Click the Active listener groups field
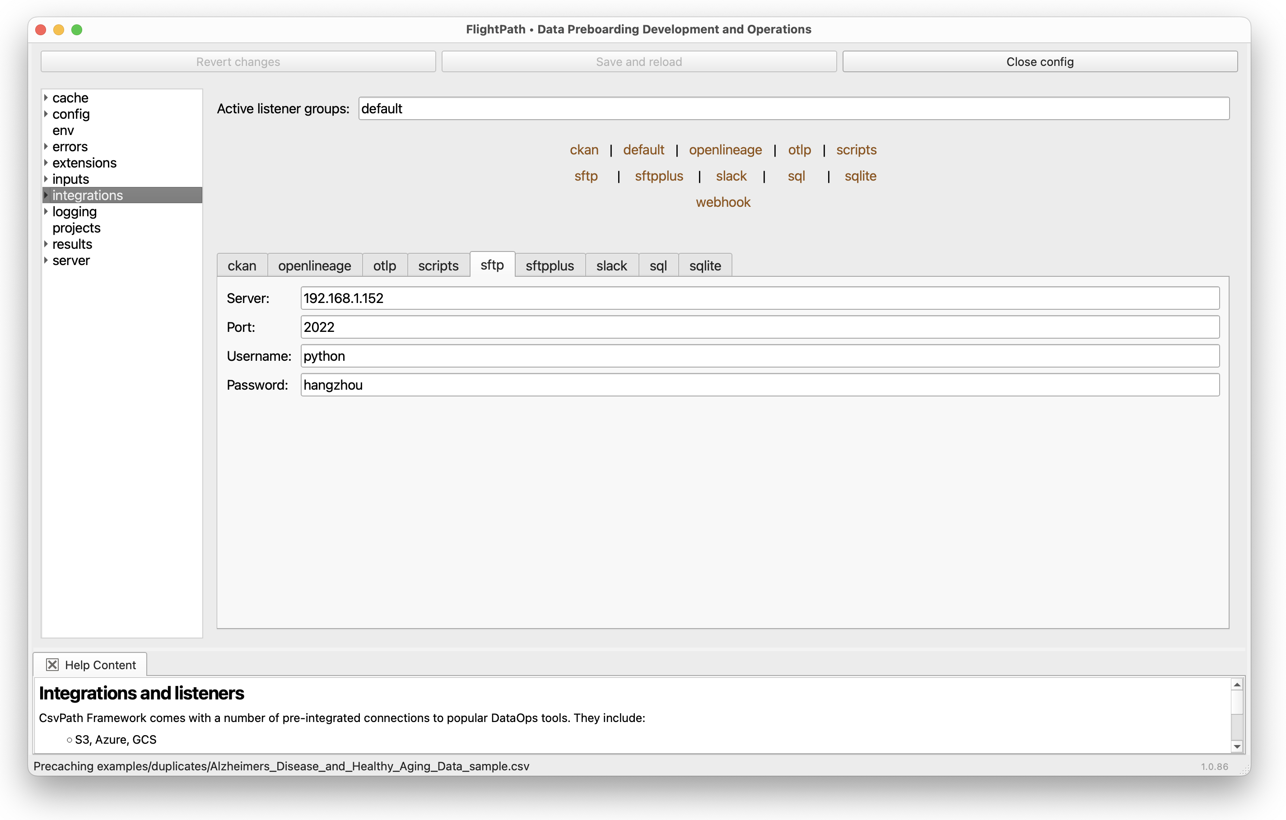Viewport: 1286px width, 820px height. coord(793,108)
